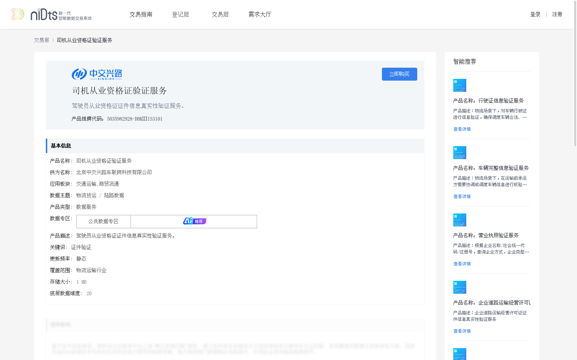The width and height of the screenshot is (577, 360).
Task: Click the 交通运输,商贸流通 value
Action: 97,184
